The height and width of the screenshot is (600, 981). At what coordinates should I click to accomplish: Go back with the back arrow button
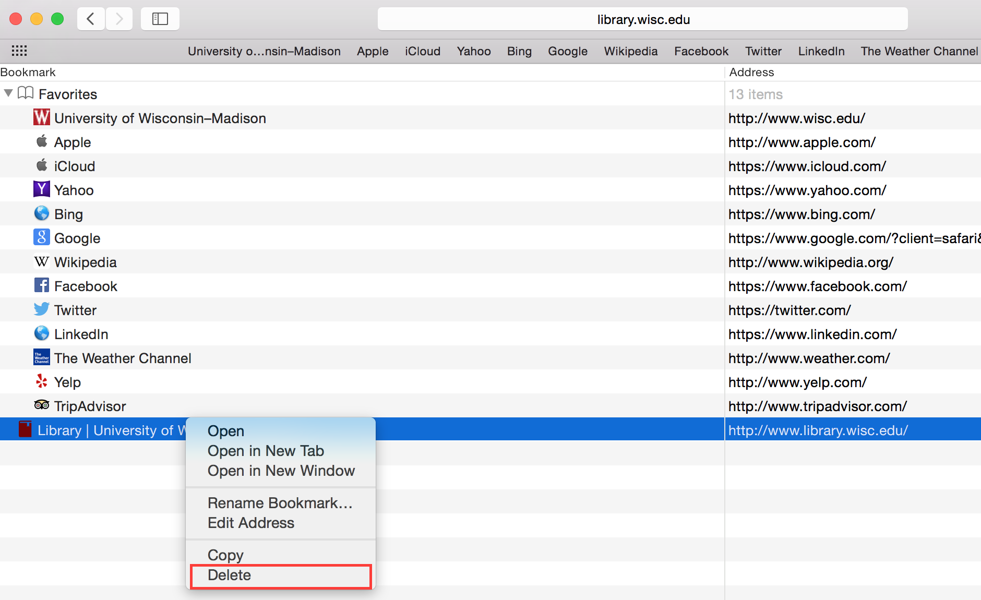[91, 19]
